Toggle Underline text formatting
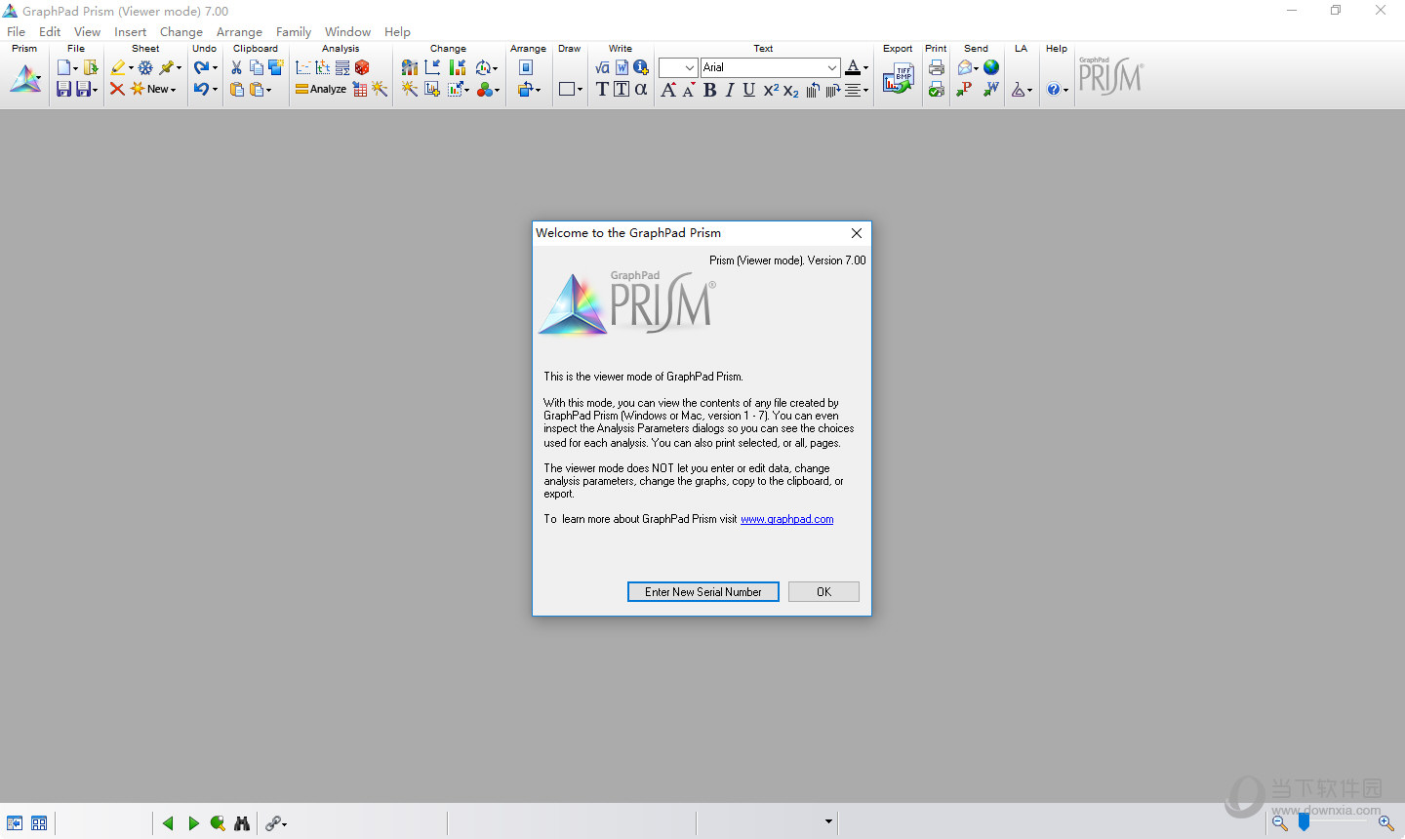This screenshot has height=839, width=1405. (748, 90)
